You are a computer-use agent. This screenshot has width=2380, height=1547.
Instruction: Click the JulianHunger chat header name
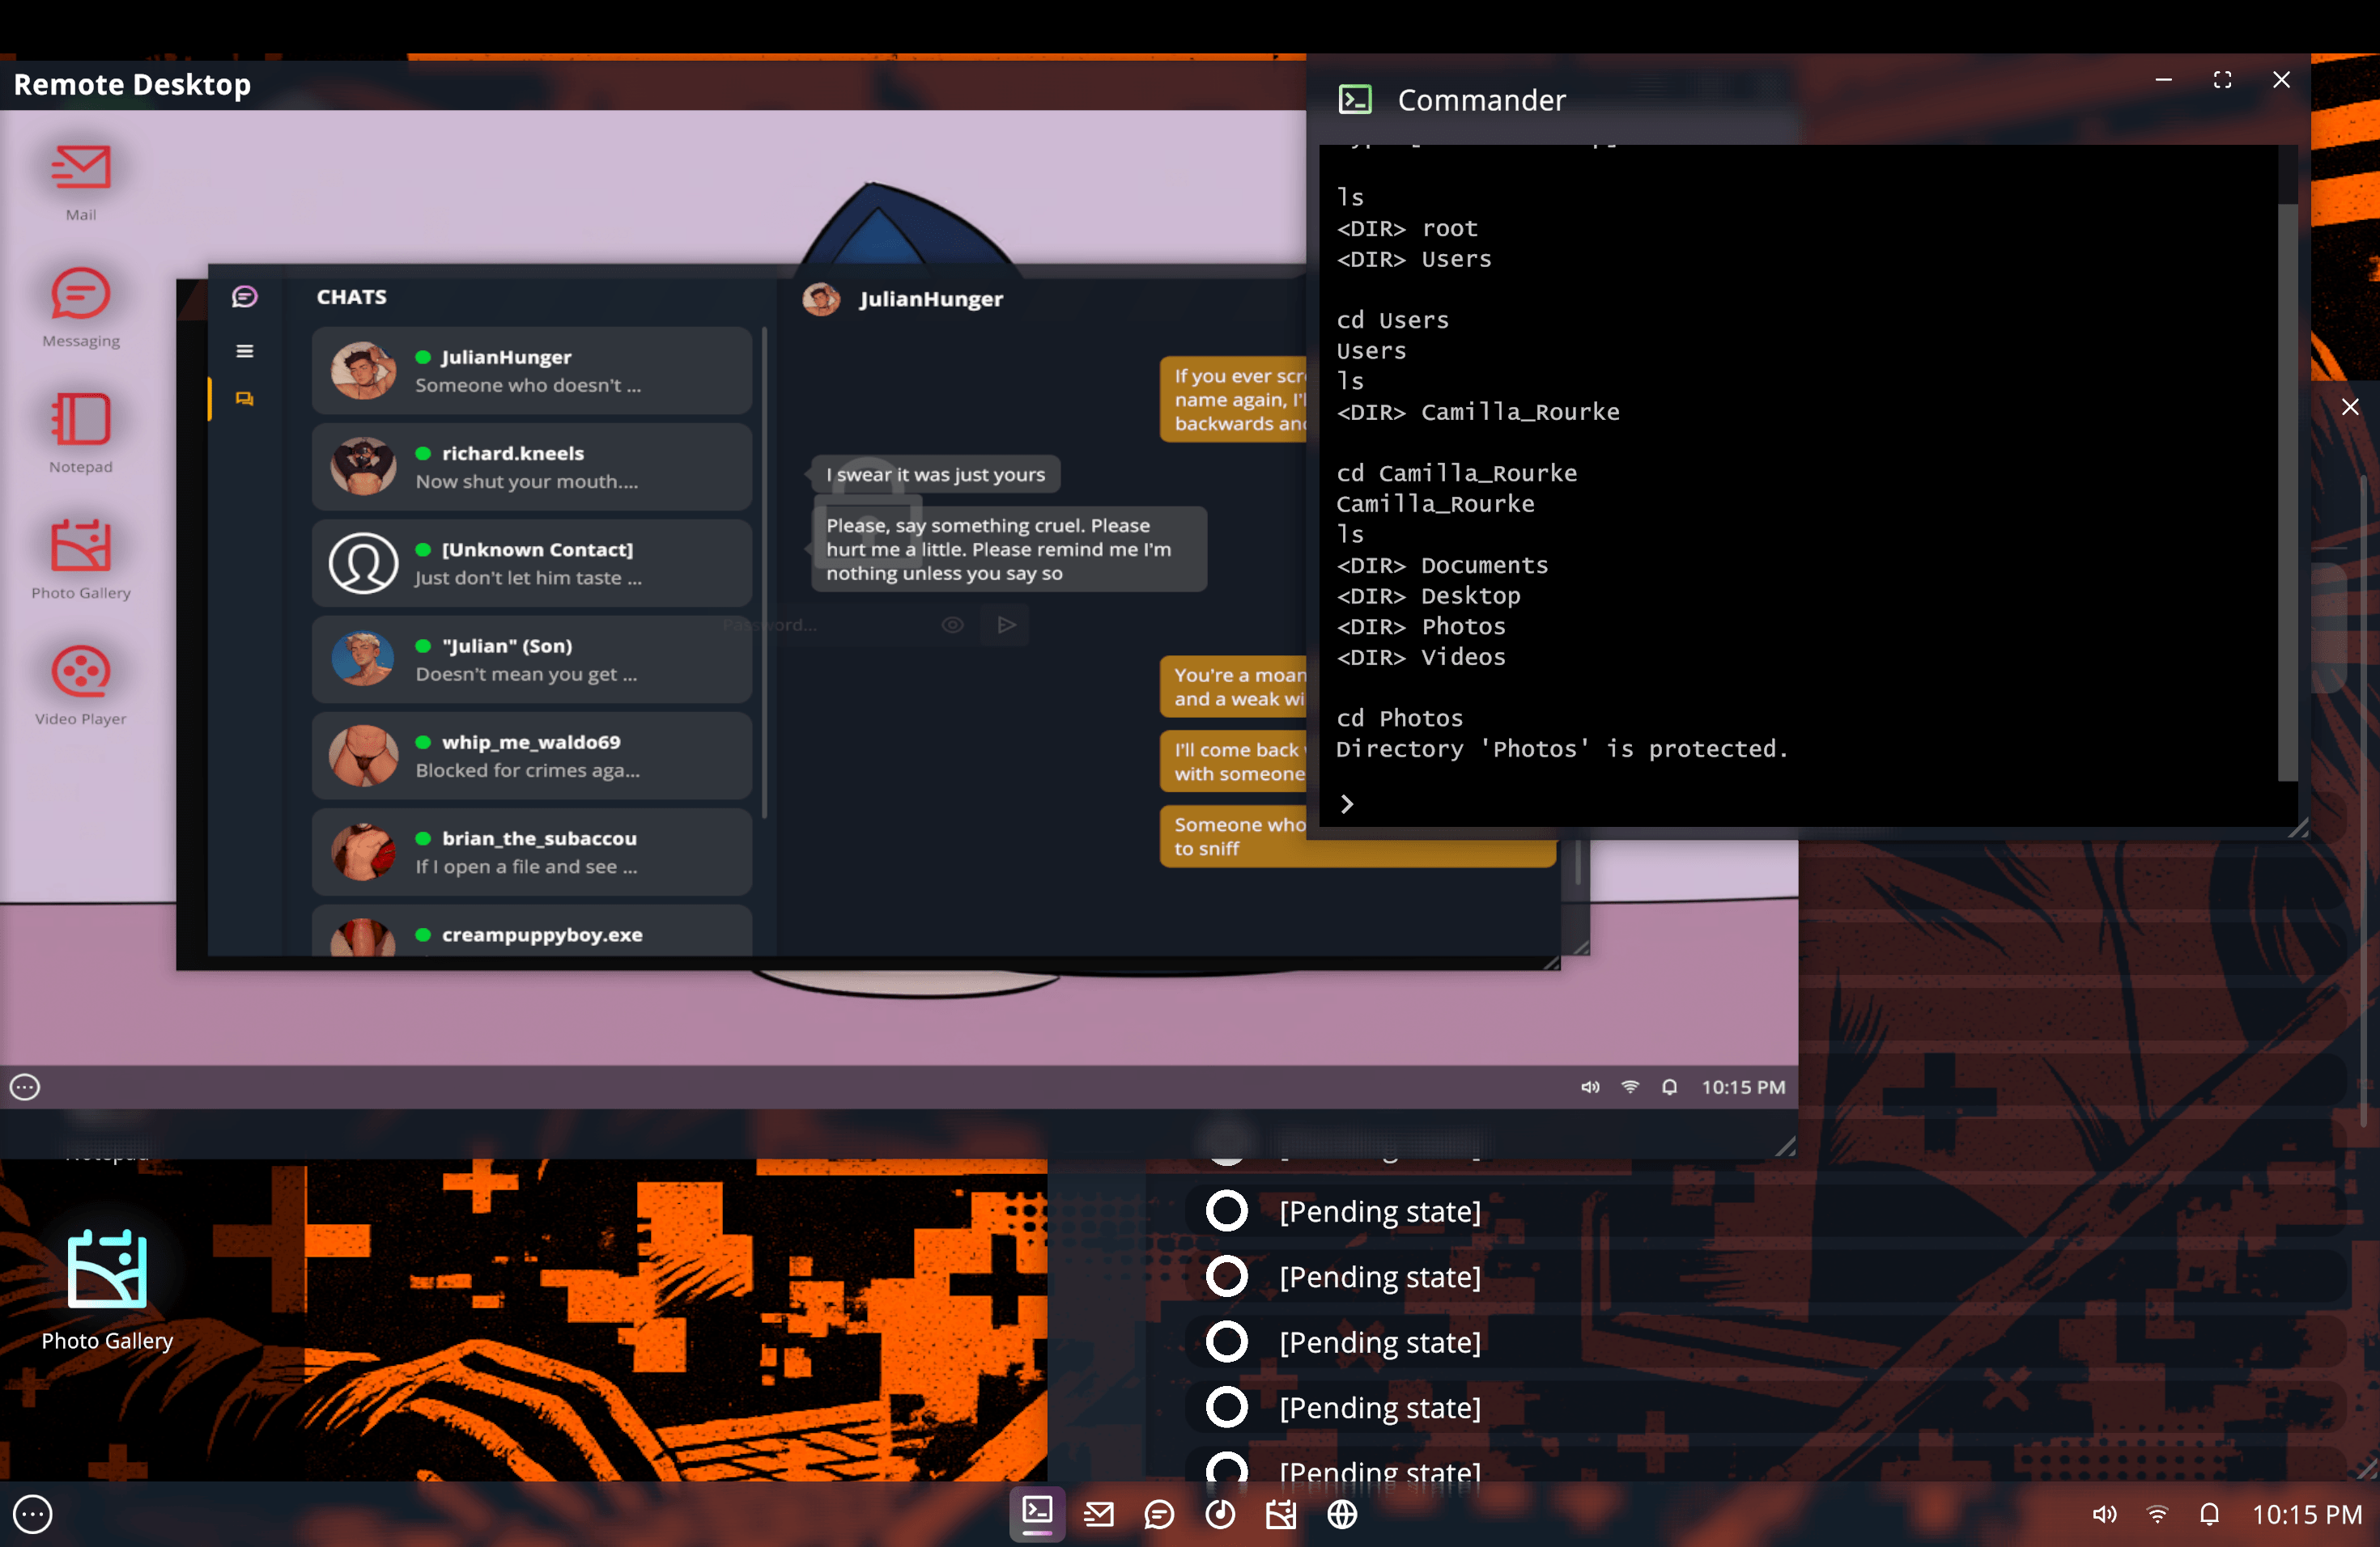click(931, 299)
